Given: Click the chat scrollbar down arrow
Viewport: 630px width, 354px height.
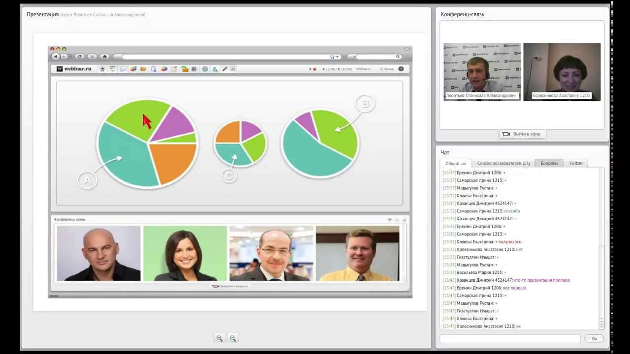Looking at the screenshot, I should point(601,327).
